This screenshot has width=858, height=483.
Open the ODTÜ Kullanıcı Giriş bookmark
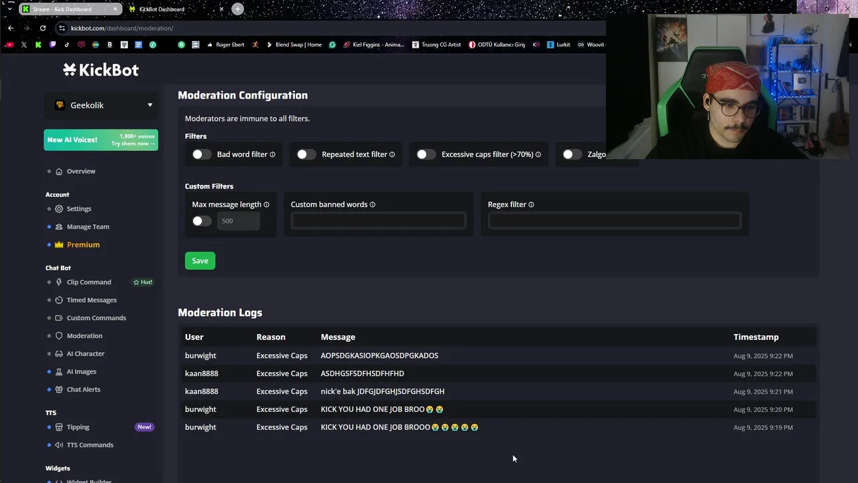tap(497, 45)
